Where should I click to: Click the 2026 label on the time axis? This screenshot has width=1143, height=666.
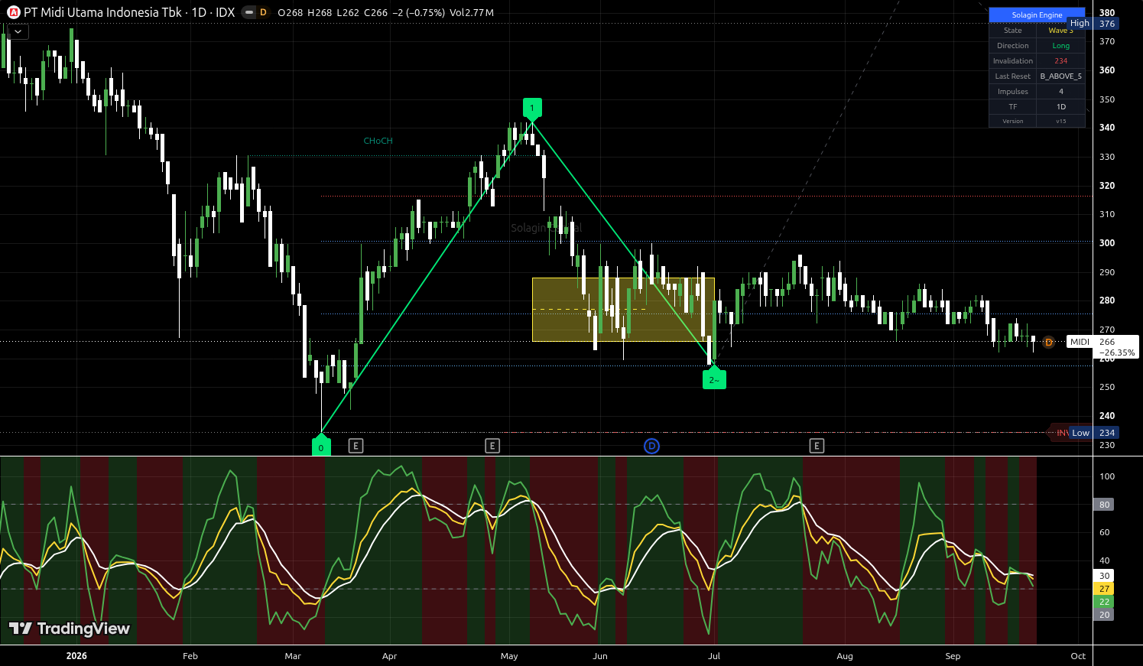click(76, 656)
